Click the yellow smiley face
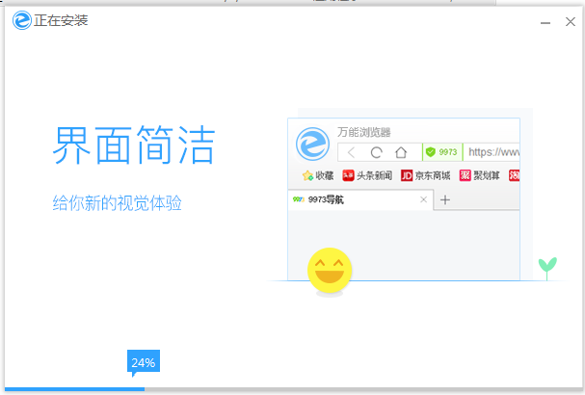 [x=330, y=271]
